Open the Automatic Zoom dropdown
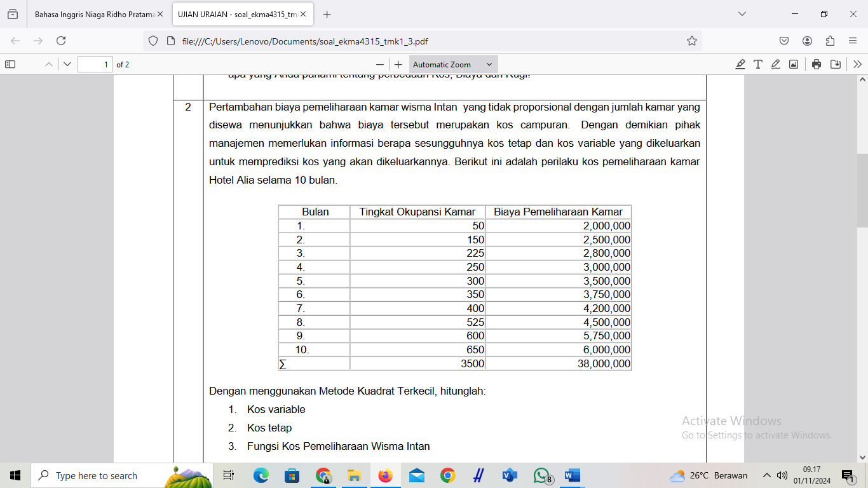The width and height of the screenshot is (868, 488). [x=453, y=64]
